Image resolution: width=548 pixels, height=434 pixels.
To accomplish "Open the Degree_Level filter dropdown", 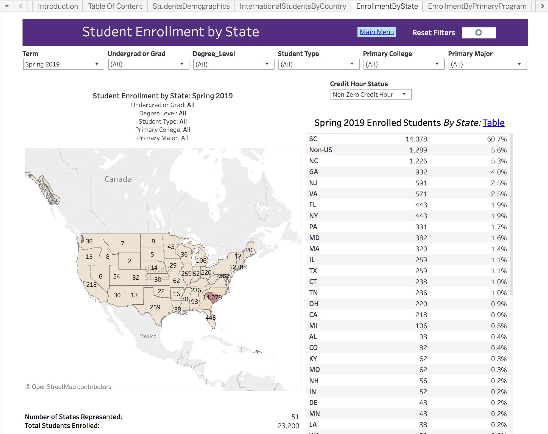I will (234, 64).
